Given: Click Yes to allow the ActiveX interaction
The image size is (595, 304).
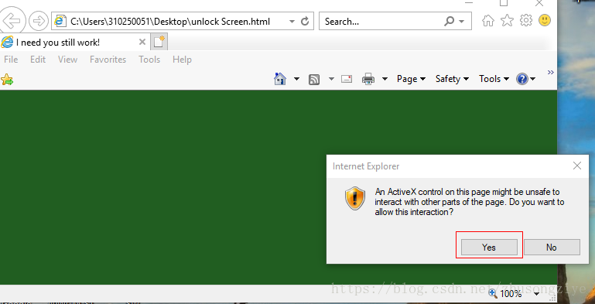Looking at the screenshot, I should pyautogui.click(x=489, y=247).
